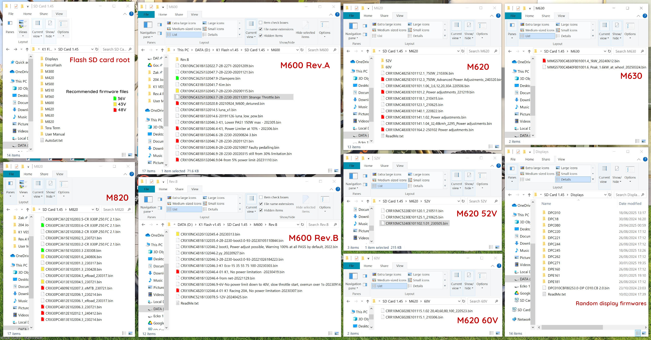Collapse the ribbon in M620 window
Screen dimensions: 651x340
coord(492,16)
